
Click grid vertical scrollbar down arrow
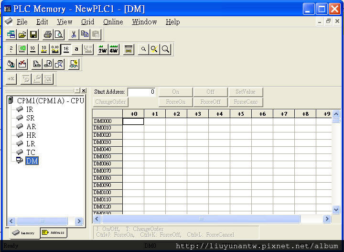click(x=336, y=209)
